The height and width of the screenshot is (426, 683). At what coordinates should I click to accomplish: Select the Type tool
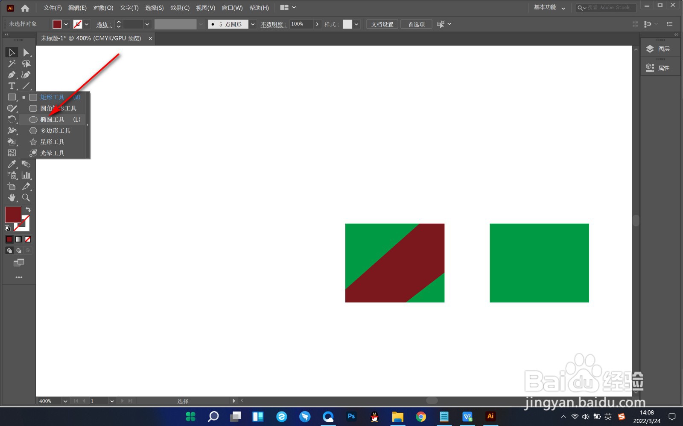[12, 86]
